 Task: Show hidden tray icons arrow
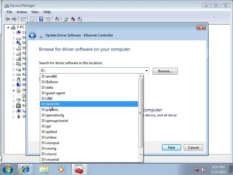click(x=190, y=169)
